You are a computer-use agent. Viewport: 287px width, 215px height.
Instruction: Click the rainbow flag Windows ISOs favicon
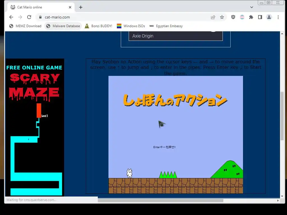[119, 26]
